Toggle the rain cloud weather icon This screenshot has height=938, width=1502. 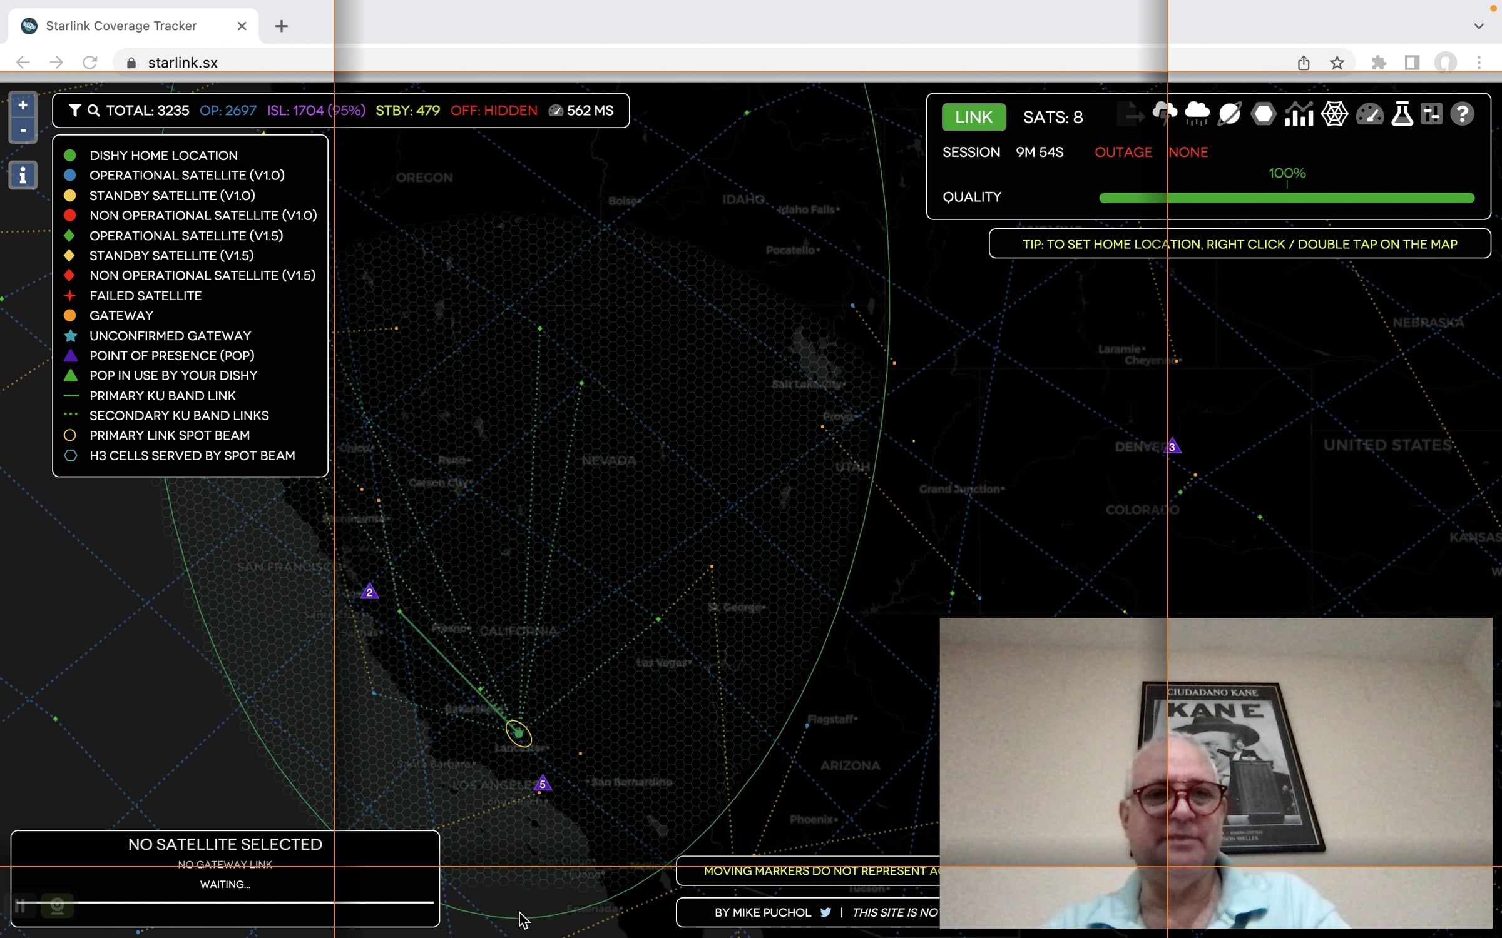(x=1197, y=114)
